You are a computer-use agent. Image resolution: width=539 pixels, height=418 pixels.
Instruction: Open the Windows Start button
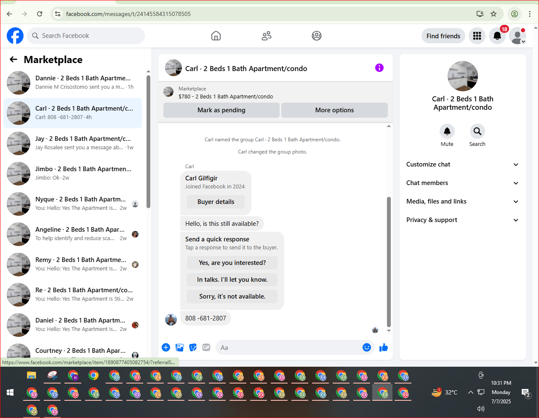pyautogui.click(x=10, y=392)
